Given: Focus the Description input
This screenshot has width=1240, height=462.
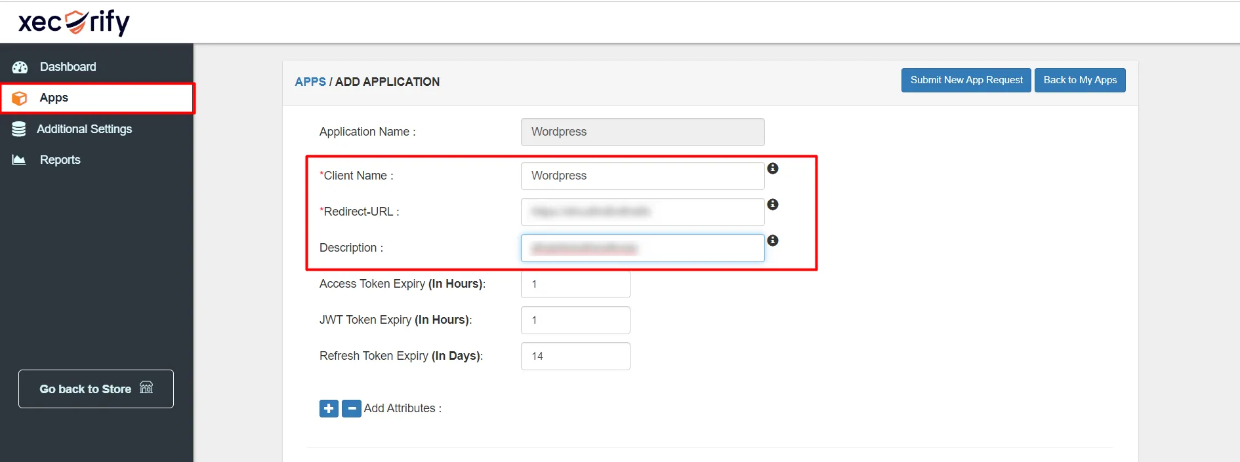Looking at the screenshot, I should 643,248.
